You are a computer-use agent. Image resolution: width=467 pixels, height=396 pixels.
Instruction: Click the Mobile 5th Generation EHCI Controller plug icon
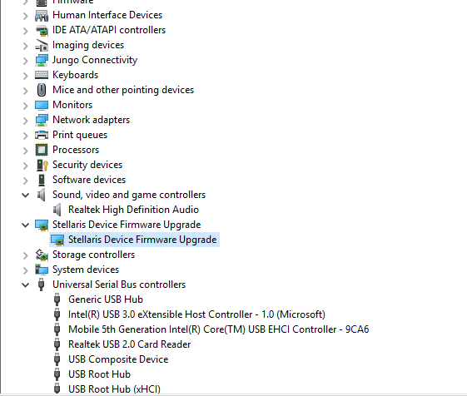(57, 329)
